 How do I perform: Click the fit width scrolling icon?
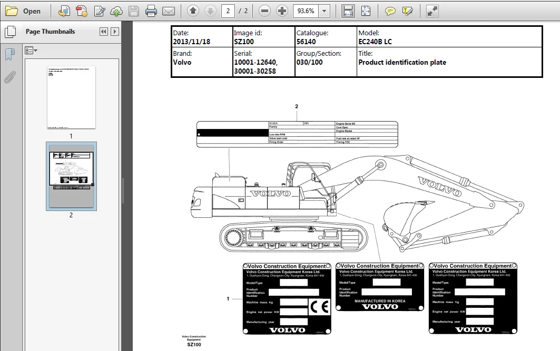tap(348, 11)
